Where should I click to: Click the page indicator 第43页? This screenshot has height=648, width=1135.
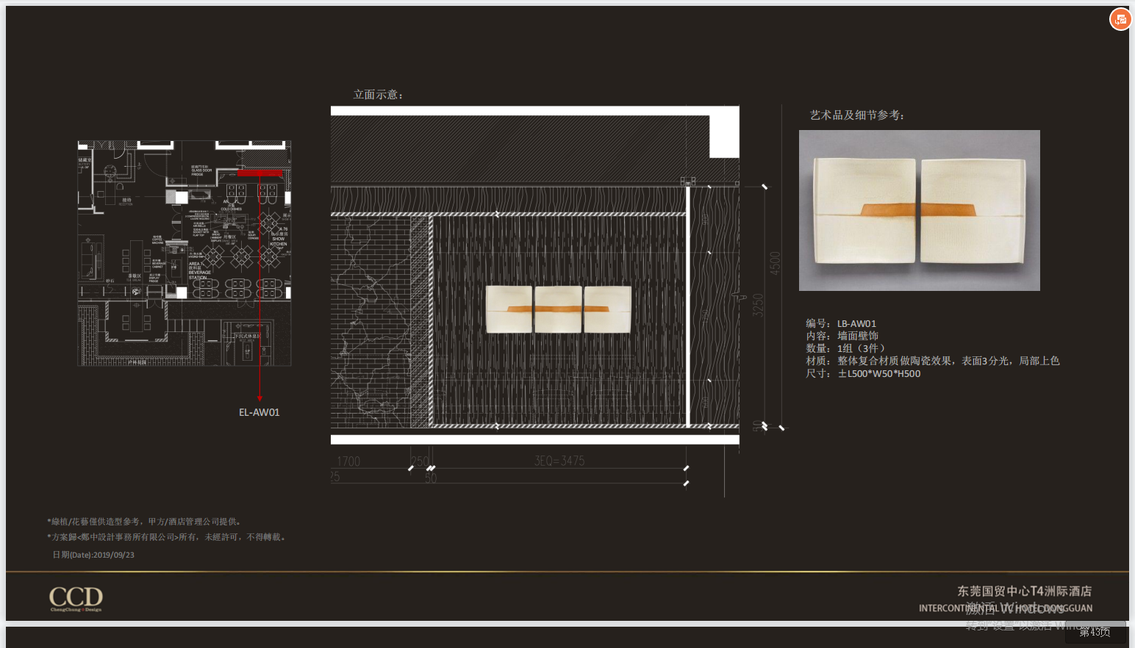pyautogui.click(x=1095, y=632)
